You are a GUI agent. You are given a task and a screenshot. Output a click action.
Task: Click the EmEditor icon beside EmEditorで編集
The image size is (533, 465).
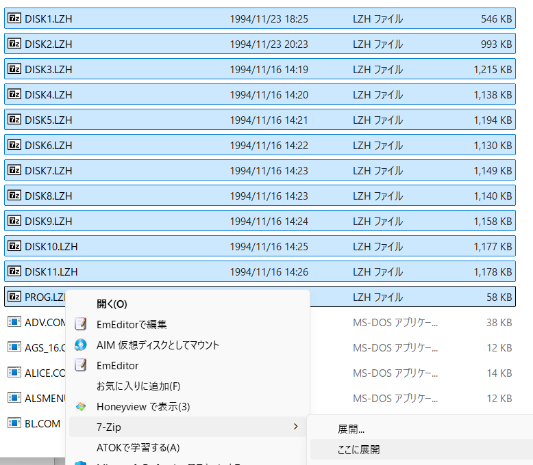point(81,324)
